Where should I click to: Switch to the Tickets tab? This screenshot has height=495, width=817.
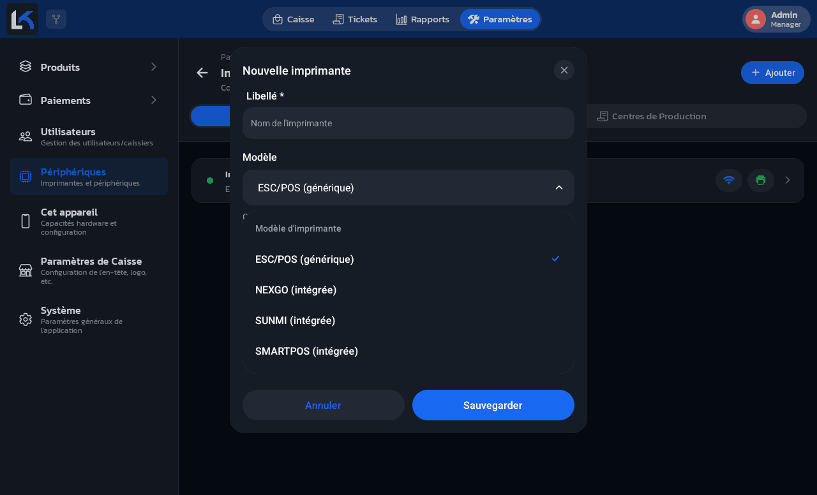click(x=355, y=19)
